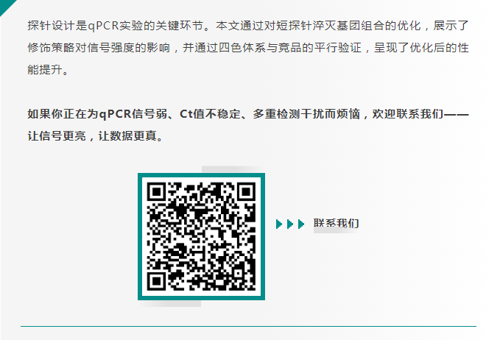Click the third teal arrow beside 联系我们
486x340 pixels.
pos(301,224)
